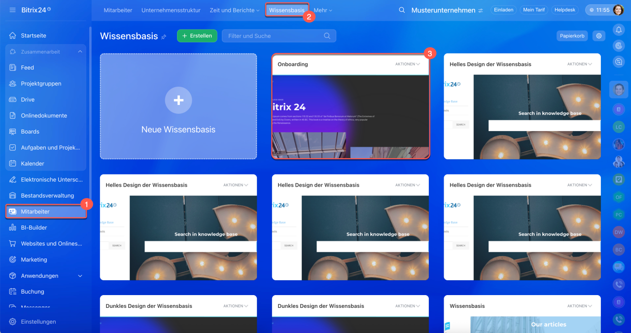This screenshot has width=631, height=333.
Task: Click the Einladen button
Action: click(504, 10)
